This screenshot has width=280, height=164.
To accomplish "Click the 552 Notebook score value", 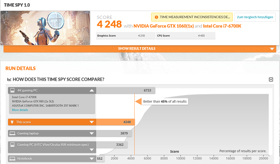I will click(x=100, y=159).
